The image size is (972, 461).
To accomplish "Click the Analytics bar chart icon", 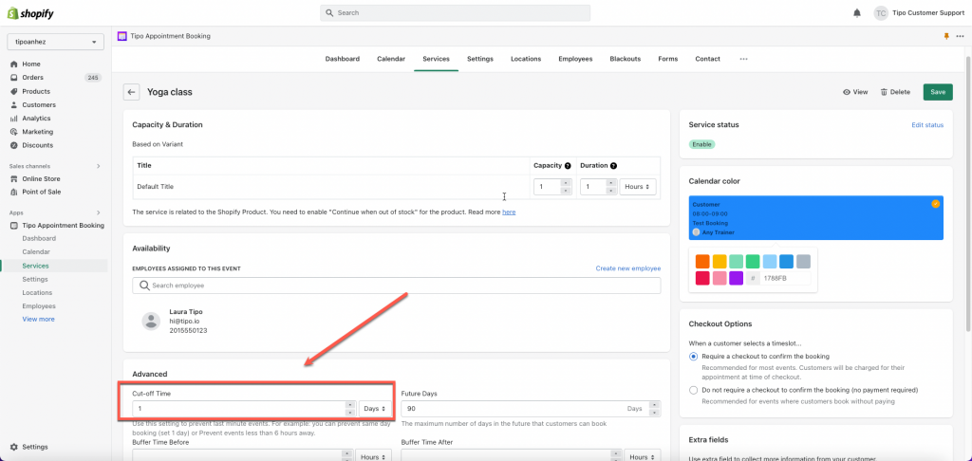I will (x=13, y=119).
